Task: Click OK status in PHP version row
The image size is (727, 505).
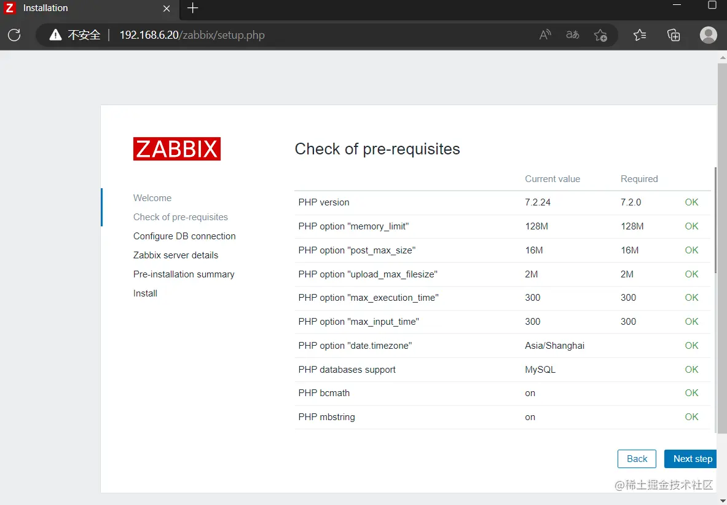Action: click(x=691, y=202)
